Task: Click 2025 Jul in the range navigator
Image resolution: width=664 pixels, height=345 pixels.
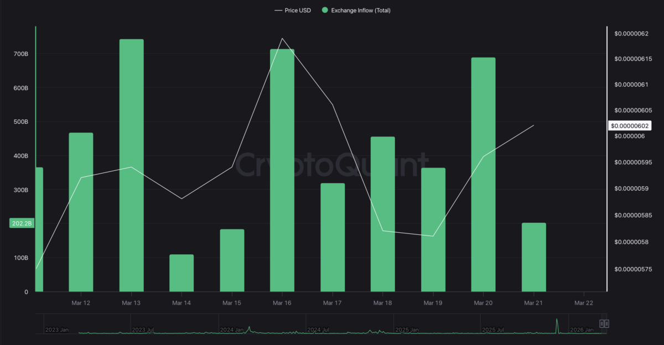Action: pos(493,330)
